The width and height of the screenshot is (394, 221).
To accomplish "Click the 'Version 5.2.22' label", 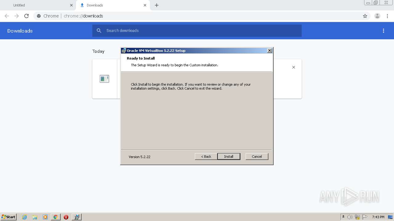I will pos(139,157).
